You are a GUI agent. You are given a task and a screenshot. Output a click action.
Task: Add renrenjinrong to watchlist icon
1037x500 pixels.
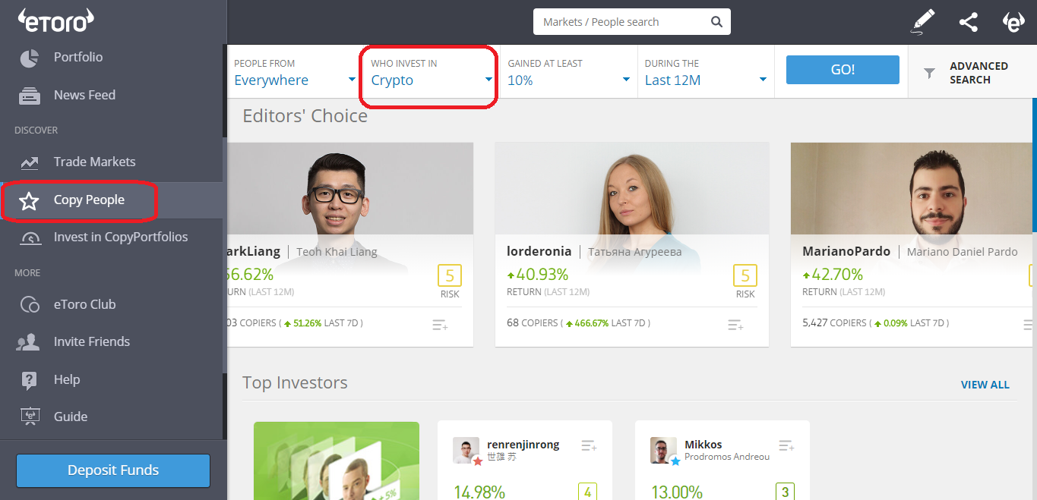(x=589, y=446)
